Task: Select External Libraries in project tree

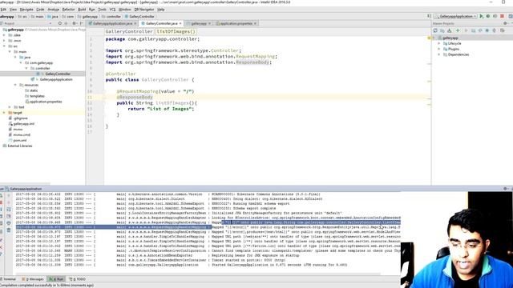Action: tap(19, 146)
